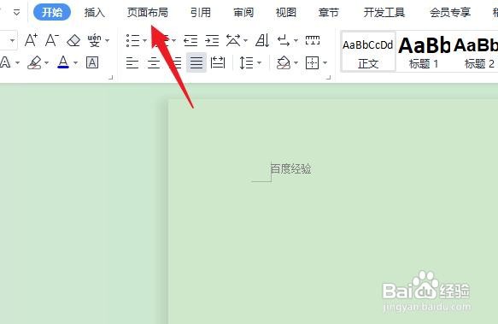The image size is (498, 324).
Task: Apply text highlight color pen
Action: [34, 62]
